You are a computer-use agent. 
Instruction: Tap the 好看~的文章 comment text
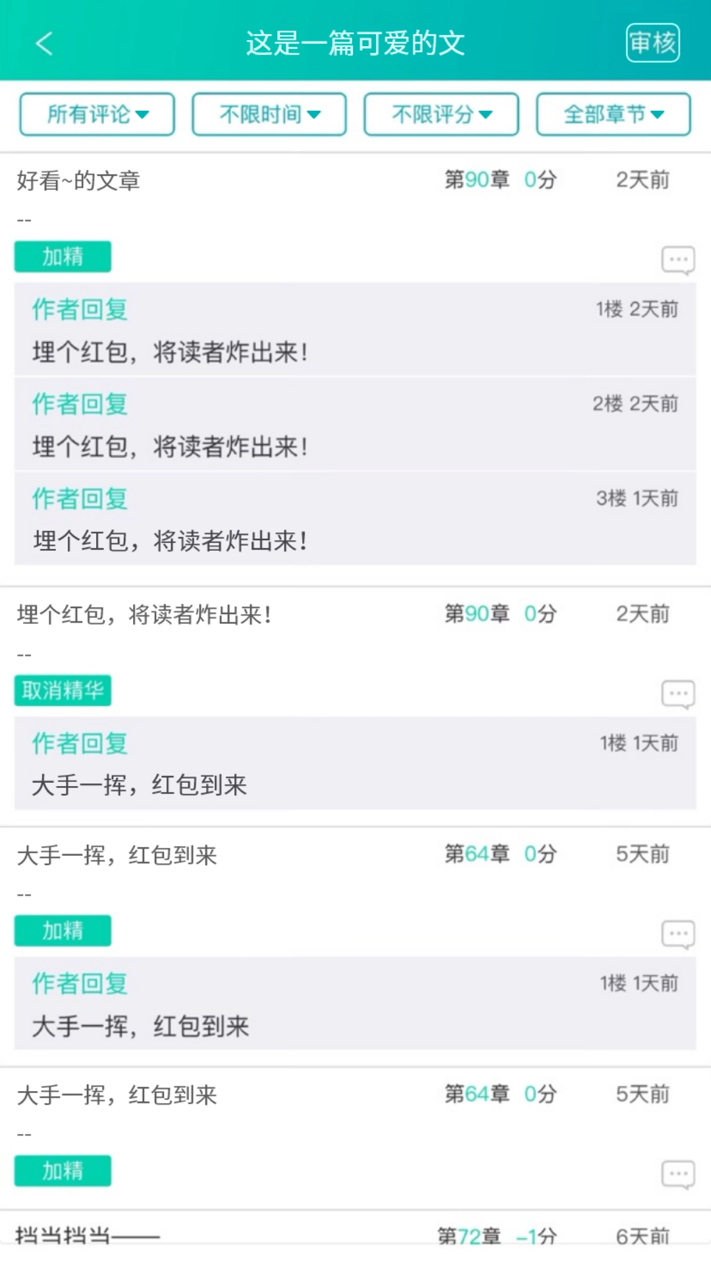coord(79,181)
